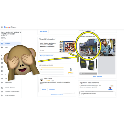Click the add new location pin icon
Screen dimensions: 124x124
(x=2, y=95)
